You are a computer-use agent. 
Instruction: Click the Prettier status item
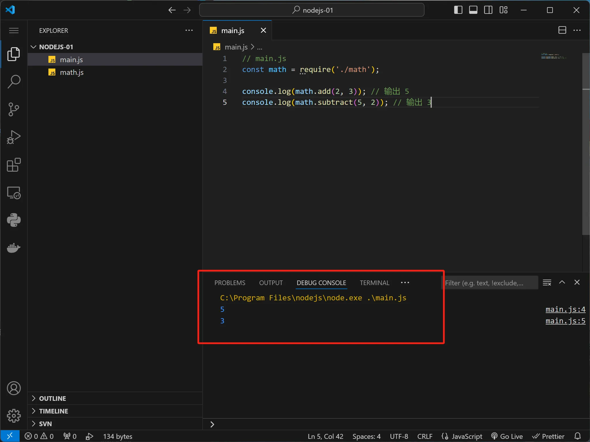[x=548, y=436]
